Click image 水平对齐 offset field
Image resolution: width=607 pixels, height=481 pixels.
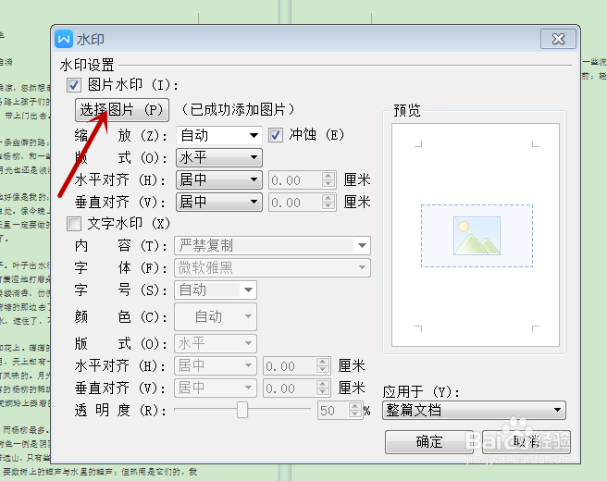click(295, 180)
